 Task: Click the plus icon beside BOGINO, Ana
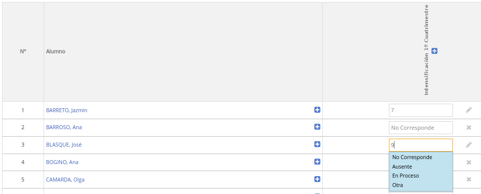pyautogui.click(x=317, y=162)
